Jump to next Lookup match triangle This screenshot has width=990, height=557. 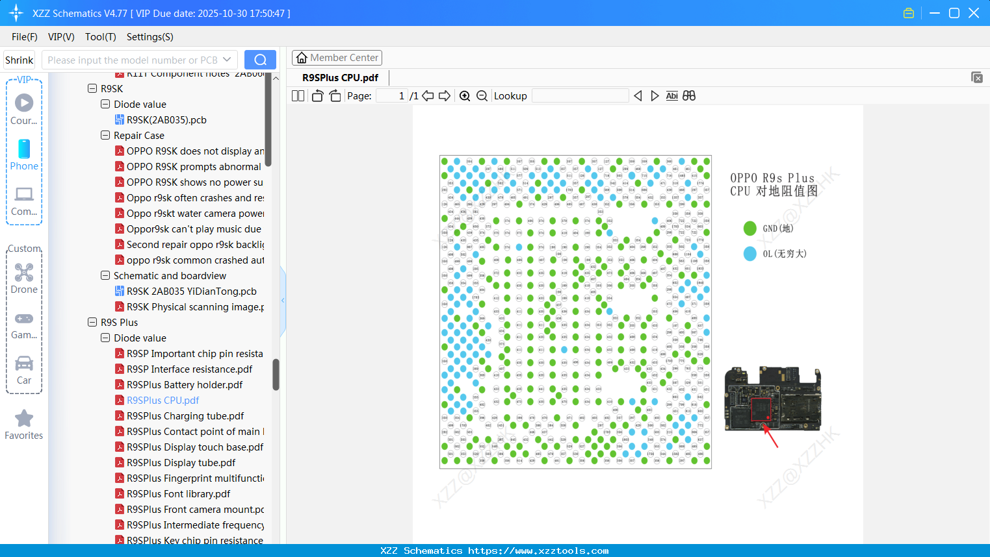point(655,95)
